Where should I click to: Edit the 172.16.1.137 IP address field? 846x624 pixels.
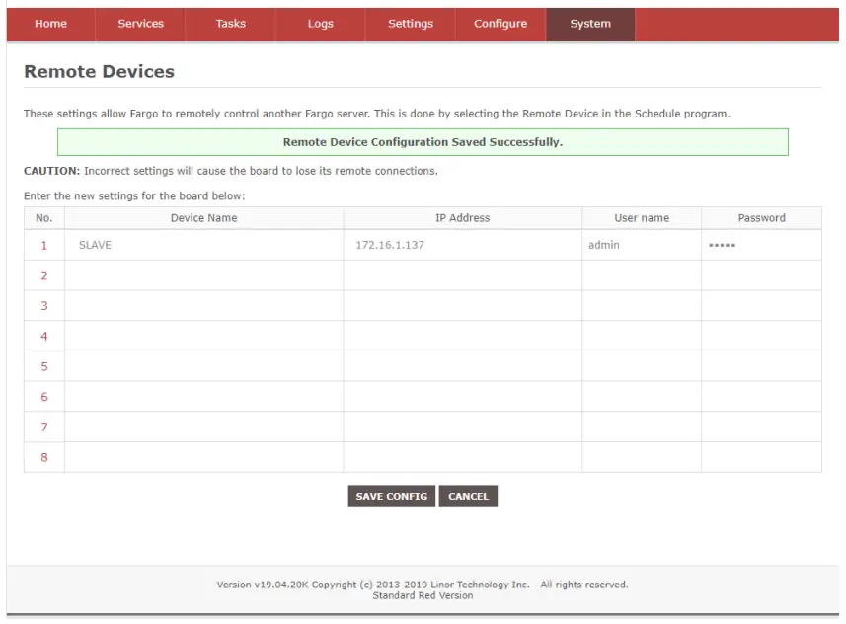(x=462, y=245)
